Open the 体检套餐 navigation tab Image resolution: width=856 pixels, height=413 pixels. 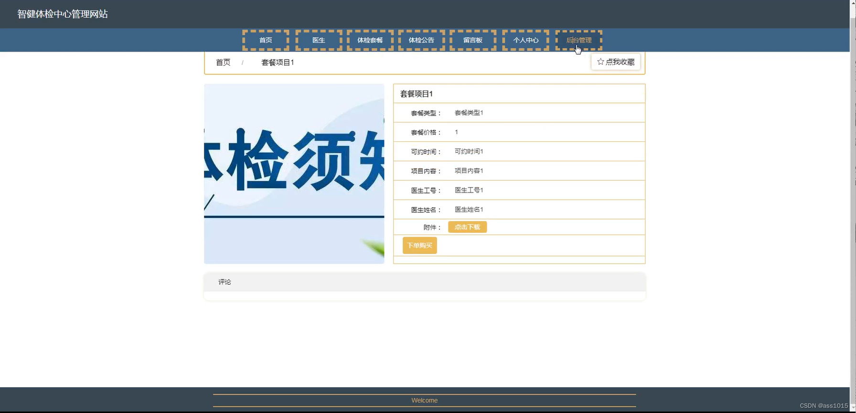[x=370, y=40]
